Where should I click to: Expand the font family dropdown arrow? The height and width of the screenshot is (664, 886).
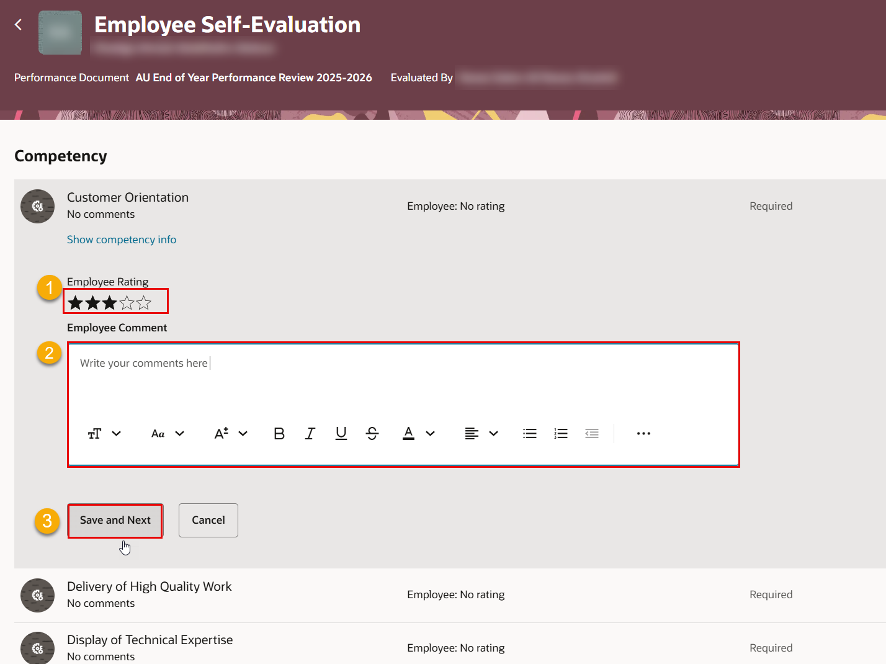pyautogui.click(x=180, y=434)
